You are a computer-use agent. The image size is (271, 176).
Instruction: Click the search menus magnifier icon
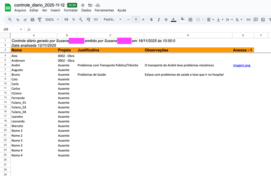pos(10,19)
